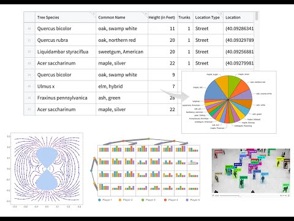The width and height of the screenshot is (294, 221).
Task: Click the table's vertical scrollbar thumb
Action: pyautogui.click(x=257, y=16)
